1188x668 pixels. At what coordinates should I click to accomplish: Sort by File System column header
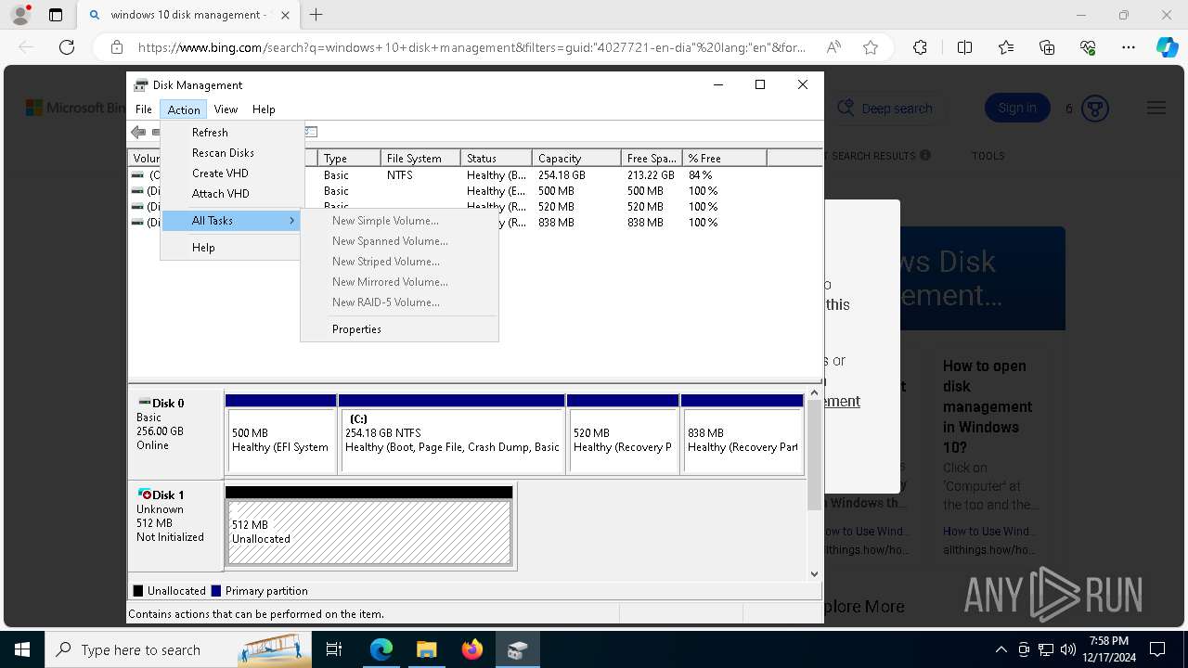tap(420, 159)
